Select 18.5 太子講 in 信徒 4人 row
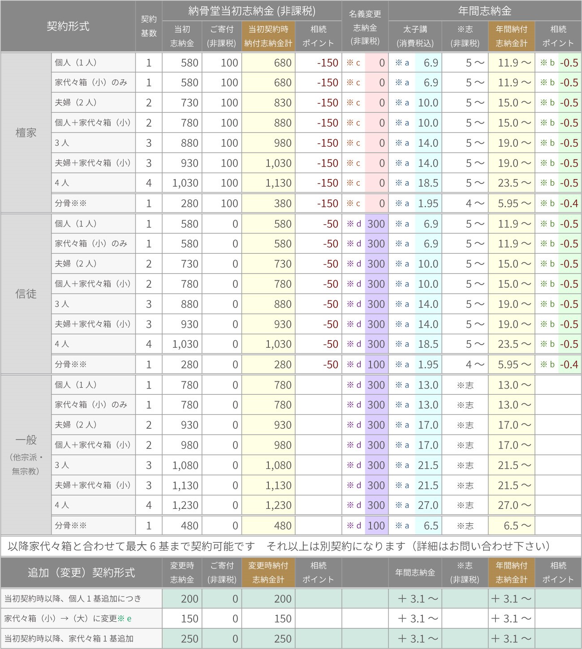582x649 pixels. tap(428, 344)
